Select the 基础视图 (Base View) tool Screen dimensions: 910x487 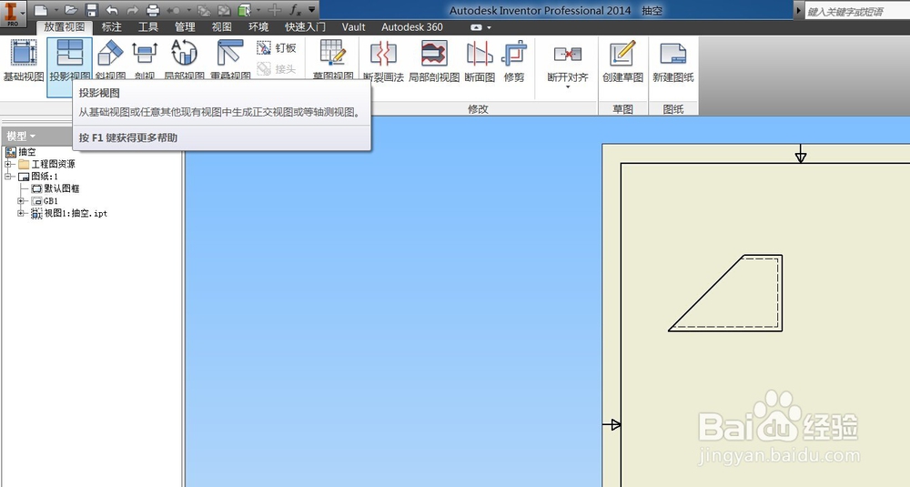tap(24, 60)
